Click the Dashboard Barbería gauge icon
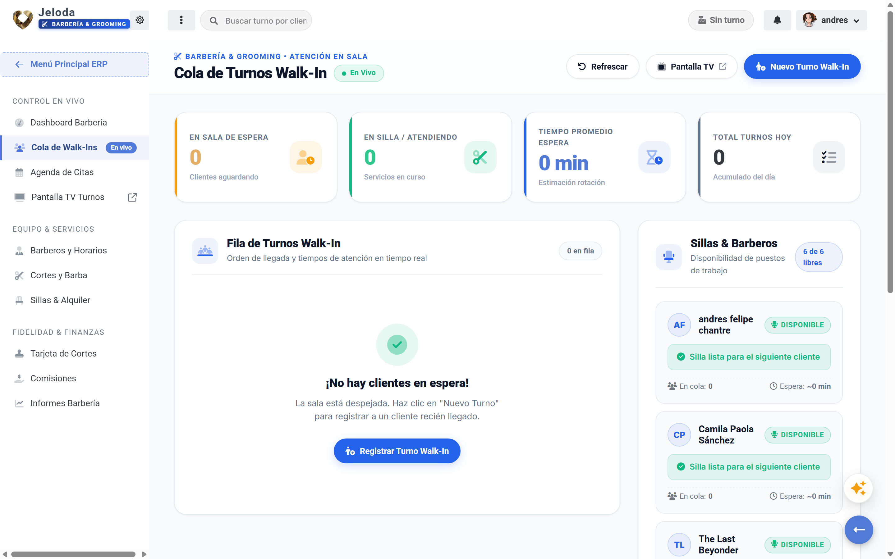 click(x=19, y=123)
